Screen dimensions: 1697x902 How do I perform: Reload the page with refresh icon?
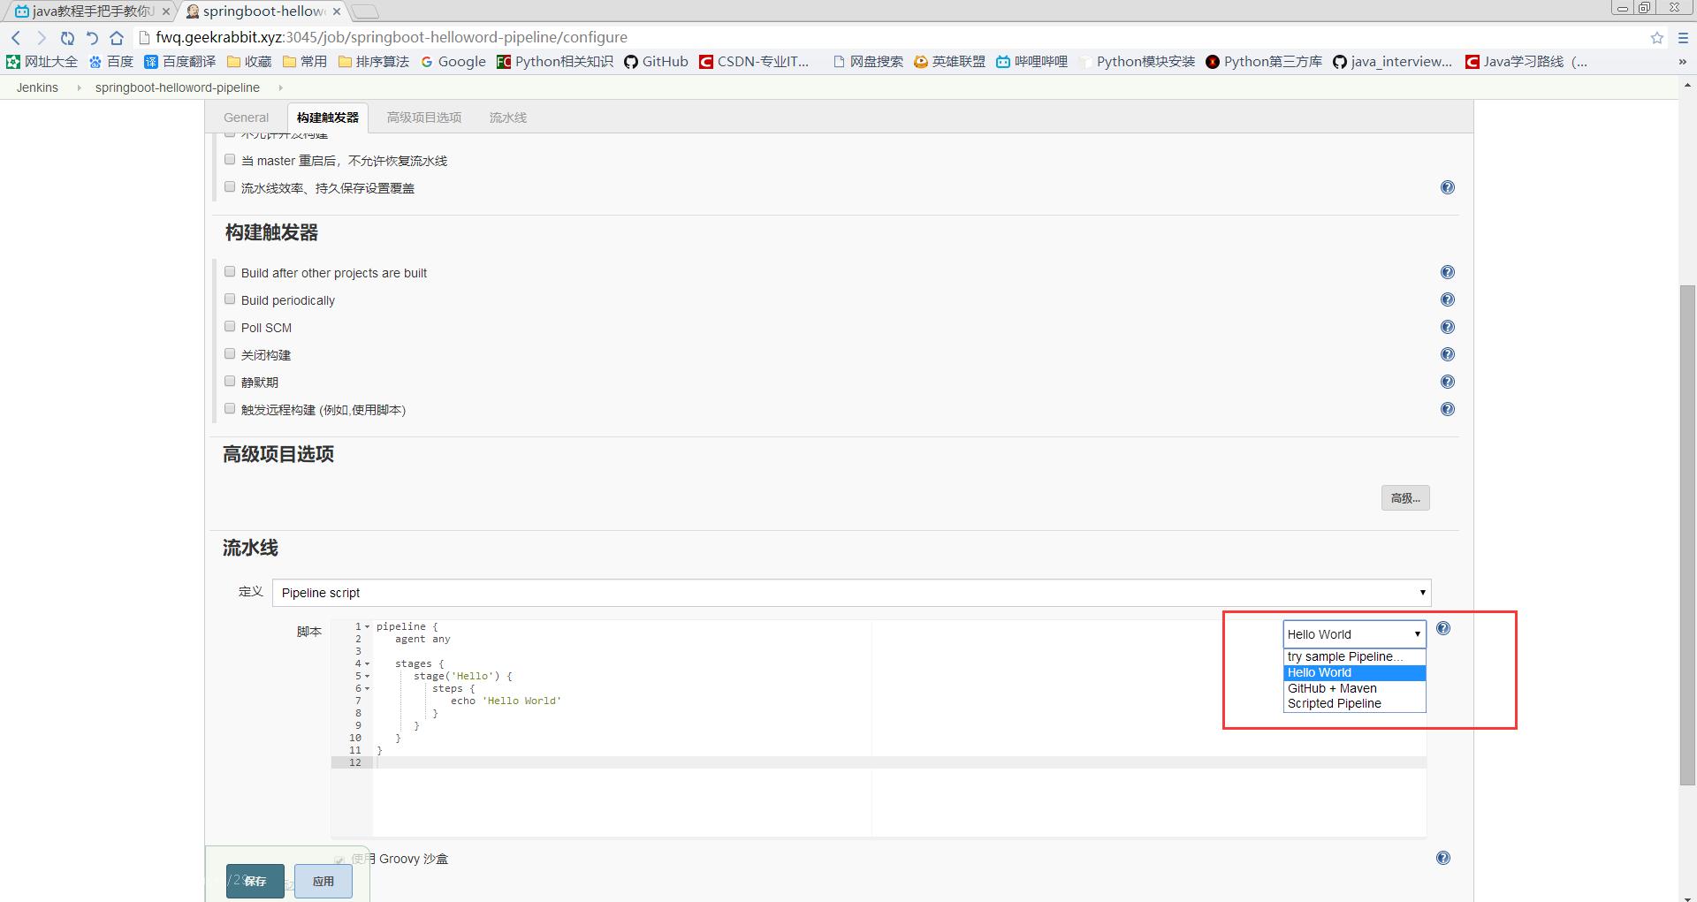click(x=67, y=37)
